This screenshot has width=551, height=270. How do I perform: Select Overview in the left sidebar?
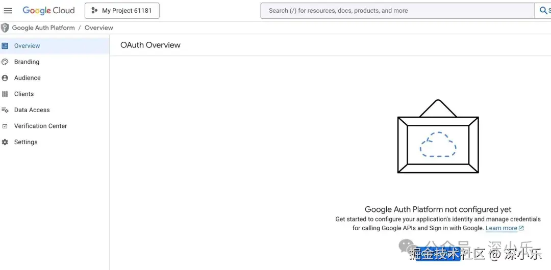[27, 46]
